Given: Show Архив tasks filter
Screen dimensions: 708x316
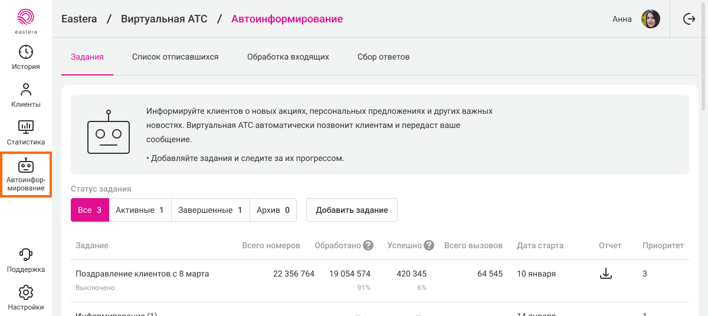Looking at the screenshot, I should click(273, 210).
